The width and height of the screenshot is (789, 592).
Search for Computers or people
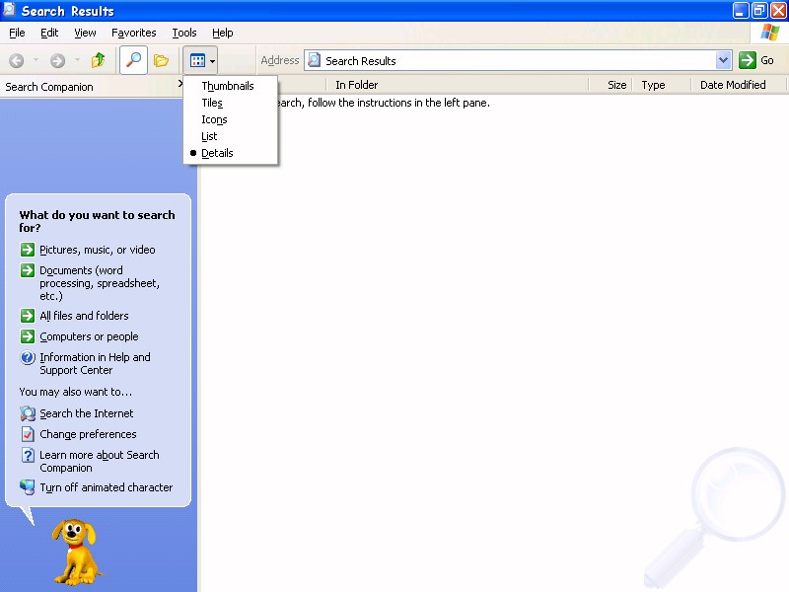(x=89, y=336)
